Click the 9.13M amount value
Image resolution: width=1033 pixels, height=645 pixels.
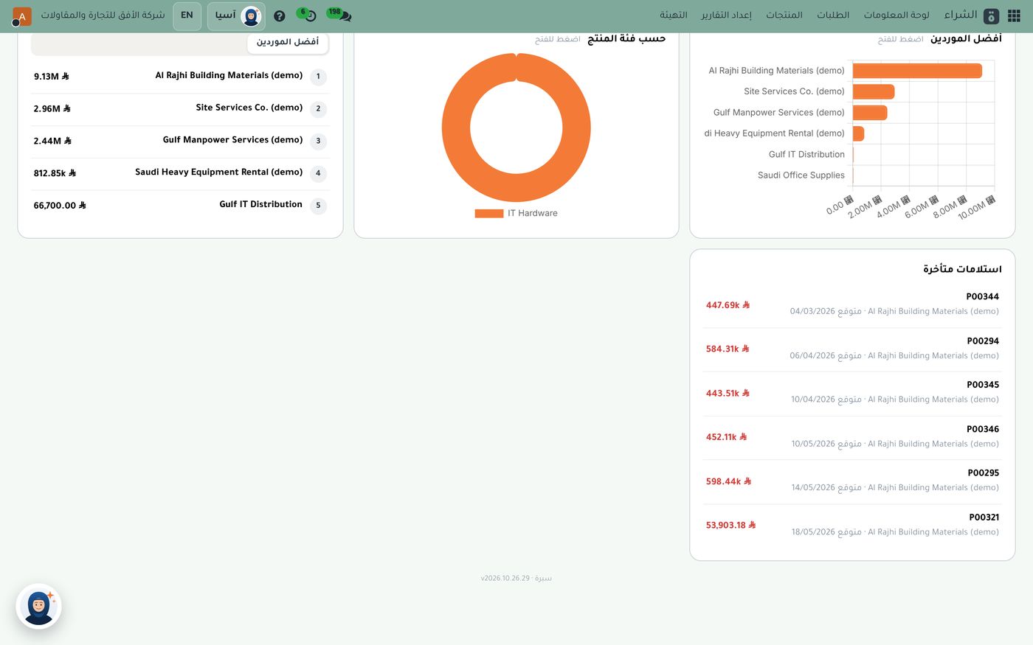pos(52,77)
